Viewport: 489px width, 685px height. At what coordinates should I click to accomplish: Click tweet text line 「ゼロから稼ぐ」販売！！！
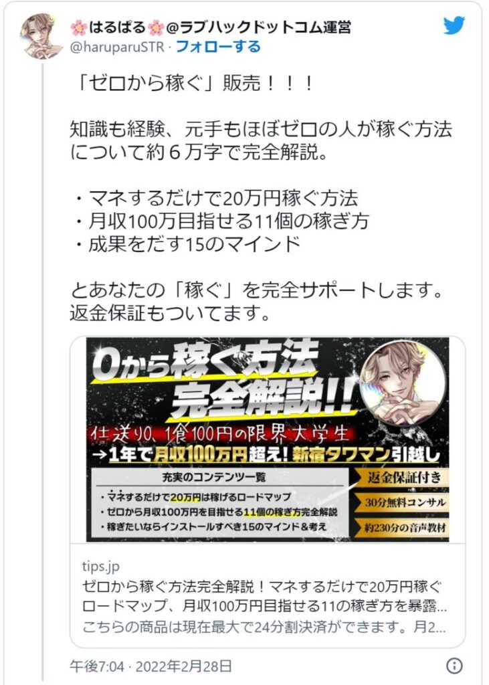[x=192, y=83]
